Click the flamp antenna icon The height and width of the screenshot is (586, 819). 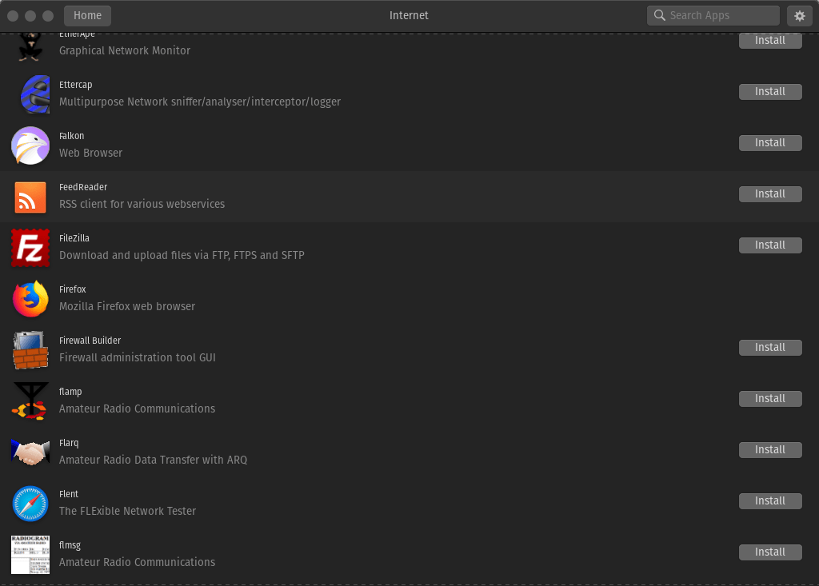point(30,401)
